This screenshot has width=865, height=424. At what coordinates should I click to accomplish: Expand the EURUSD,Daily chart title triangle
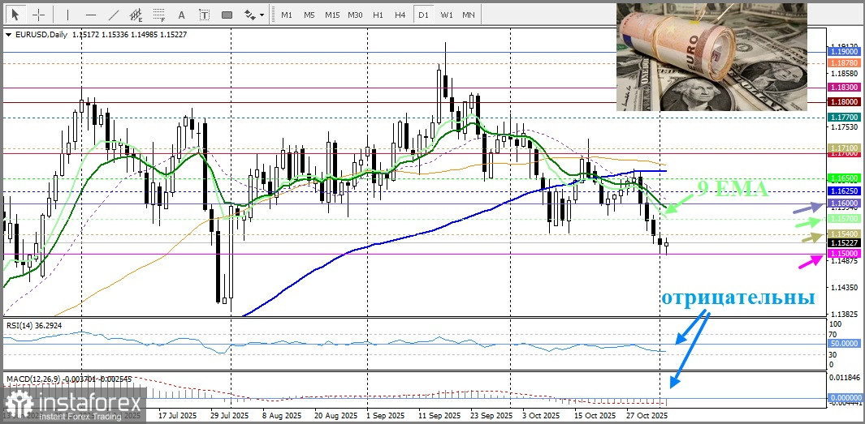coord(8,35)
